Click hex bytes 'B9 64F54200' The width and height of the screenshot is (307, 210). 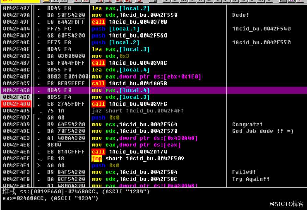(66, 125)
